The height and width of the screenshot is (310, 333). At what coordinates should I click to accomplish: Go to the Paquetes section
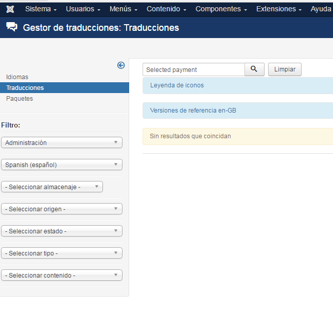coord(20,99)
